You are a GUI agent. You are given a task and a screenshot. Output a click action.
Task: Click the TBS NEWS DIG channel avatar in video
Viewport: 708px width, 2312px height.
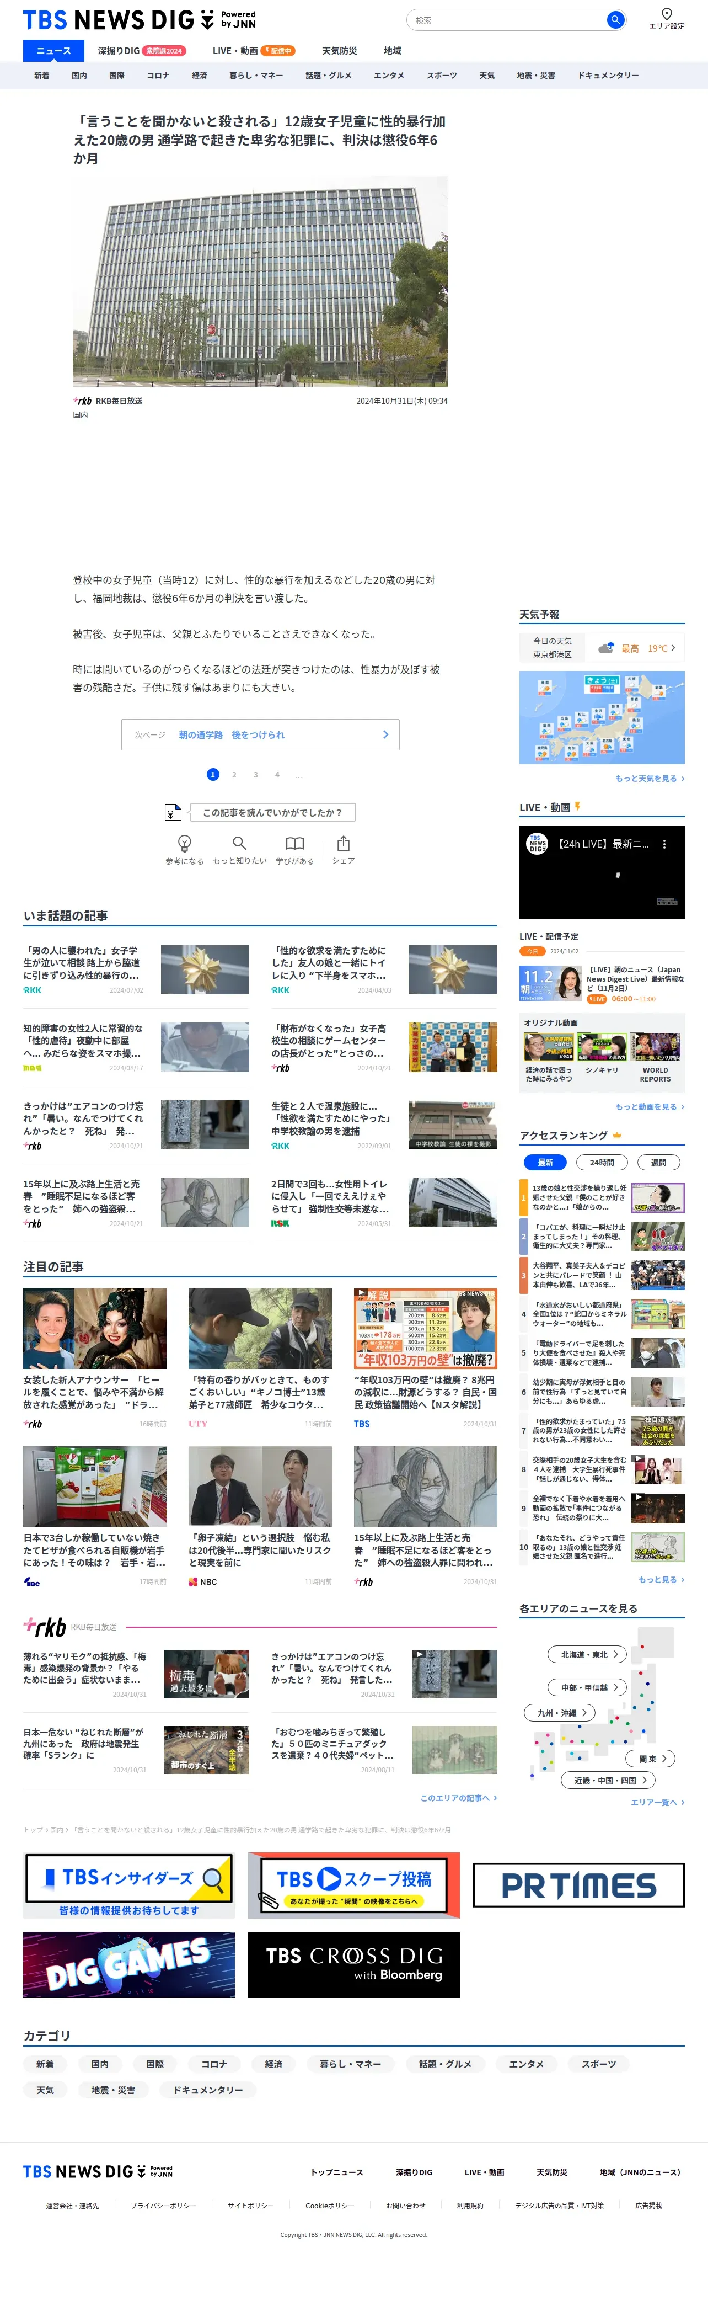coord(537,844)
